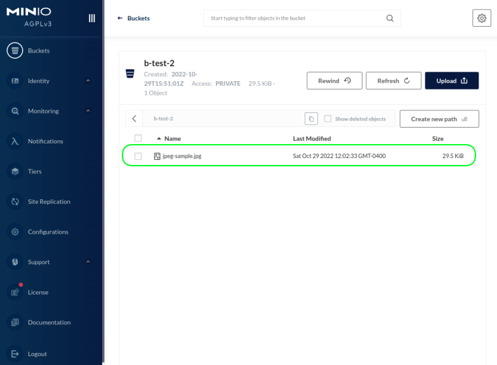Image resolution: width=497 pixels, height=365 pixels.
Task: Open Site Replication from the sidebar
Action: click(49, 202)
